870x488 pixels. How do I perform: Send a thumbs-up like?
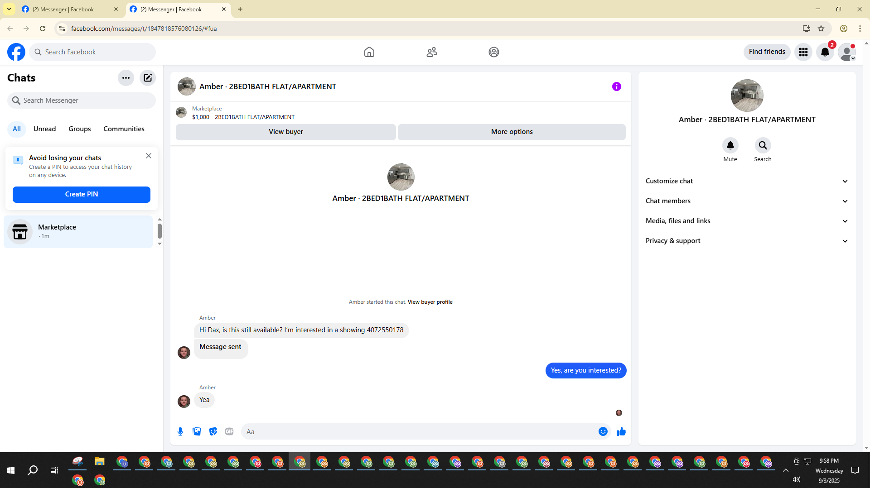click(x=621, y=431)
